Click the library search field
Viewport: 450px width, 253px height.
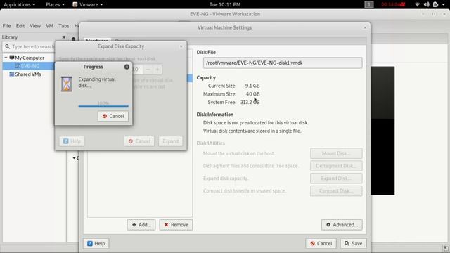(x=29, y=46)
